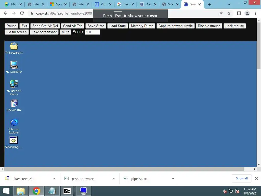261x196 pixels.
Task: Click the Exit button
Action: [24, 26]
